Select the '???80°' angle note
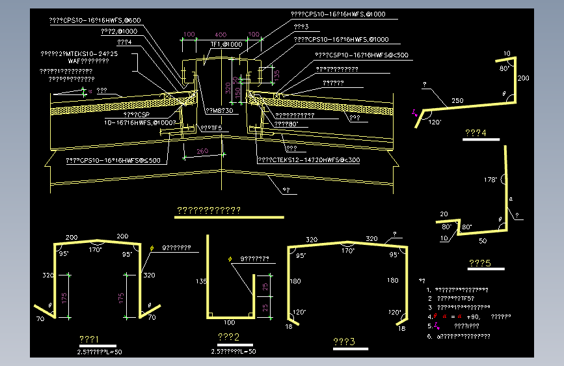The height and width of the screenshot is (366, 564). [286, 124]
